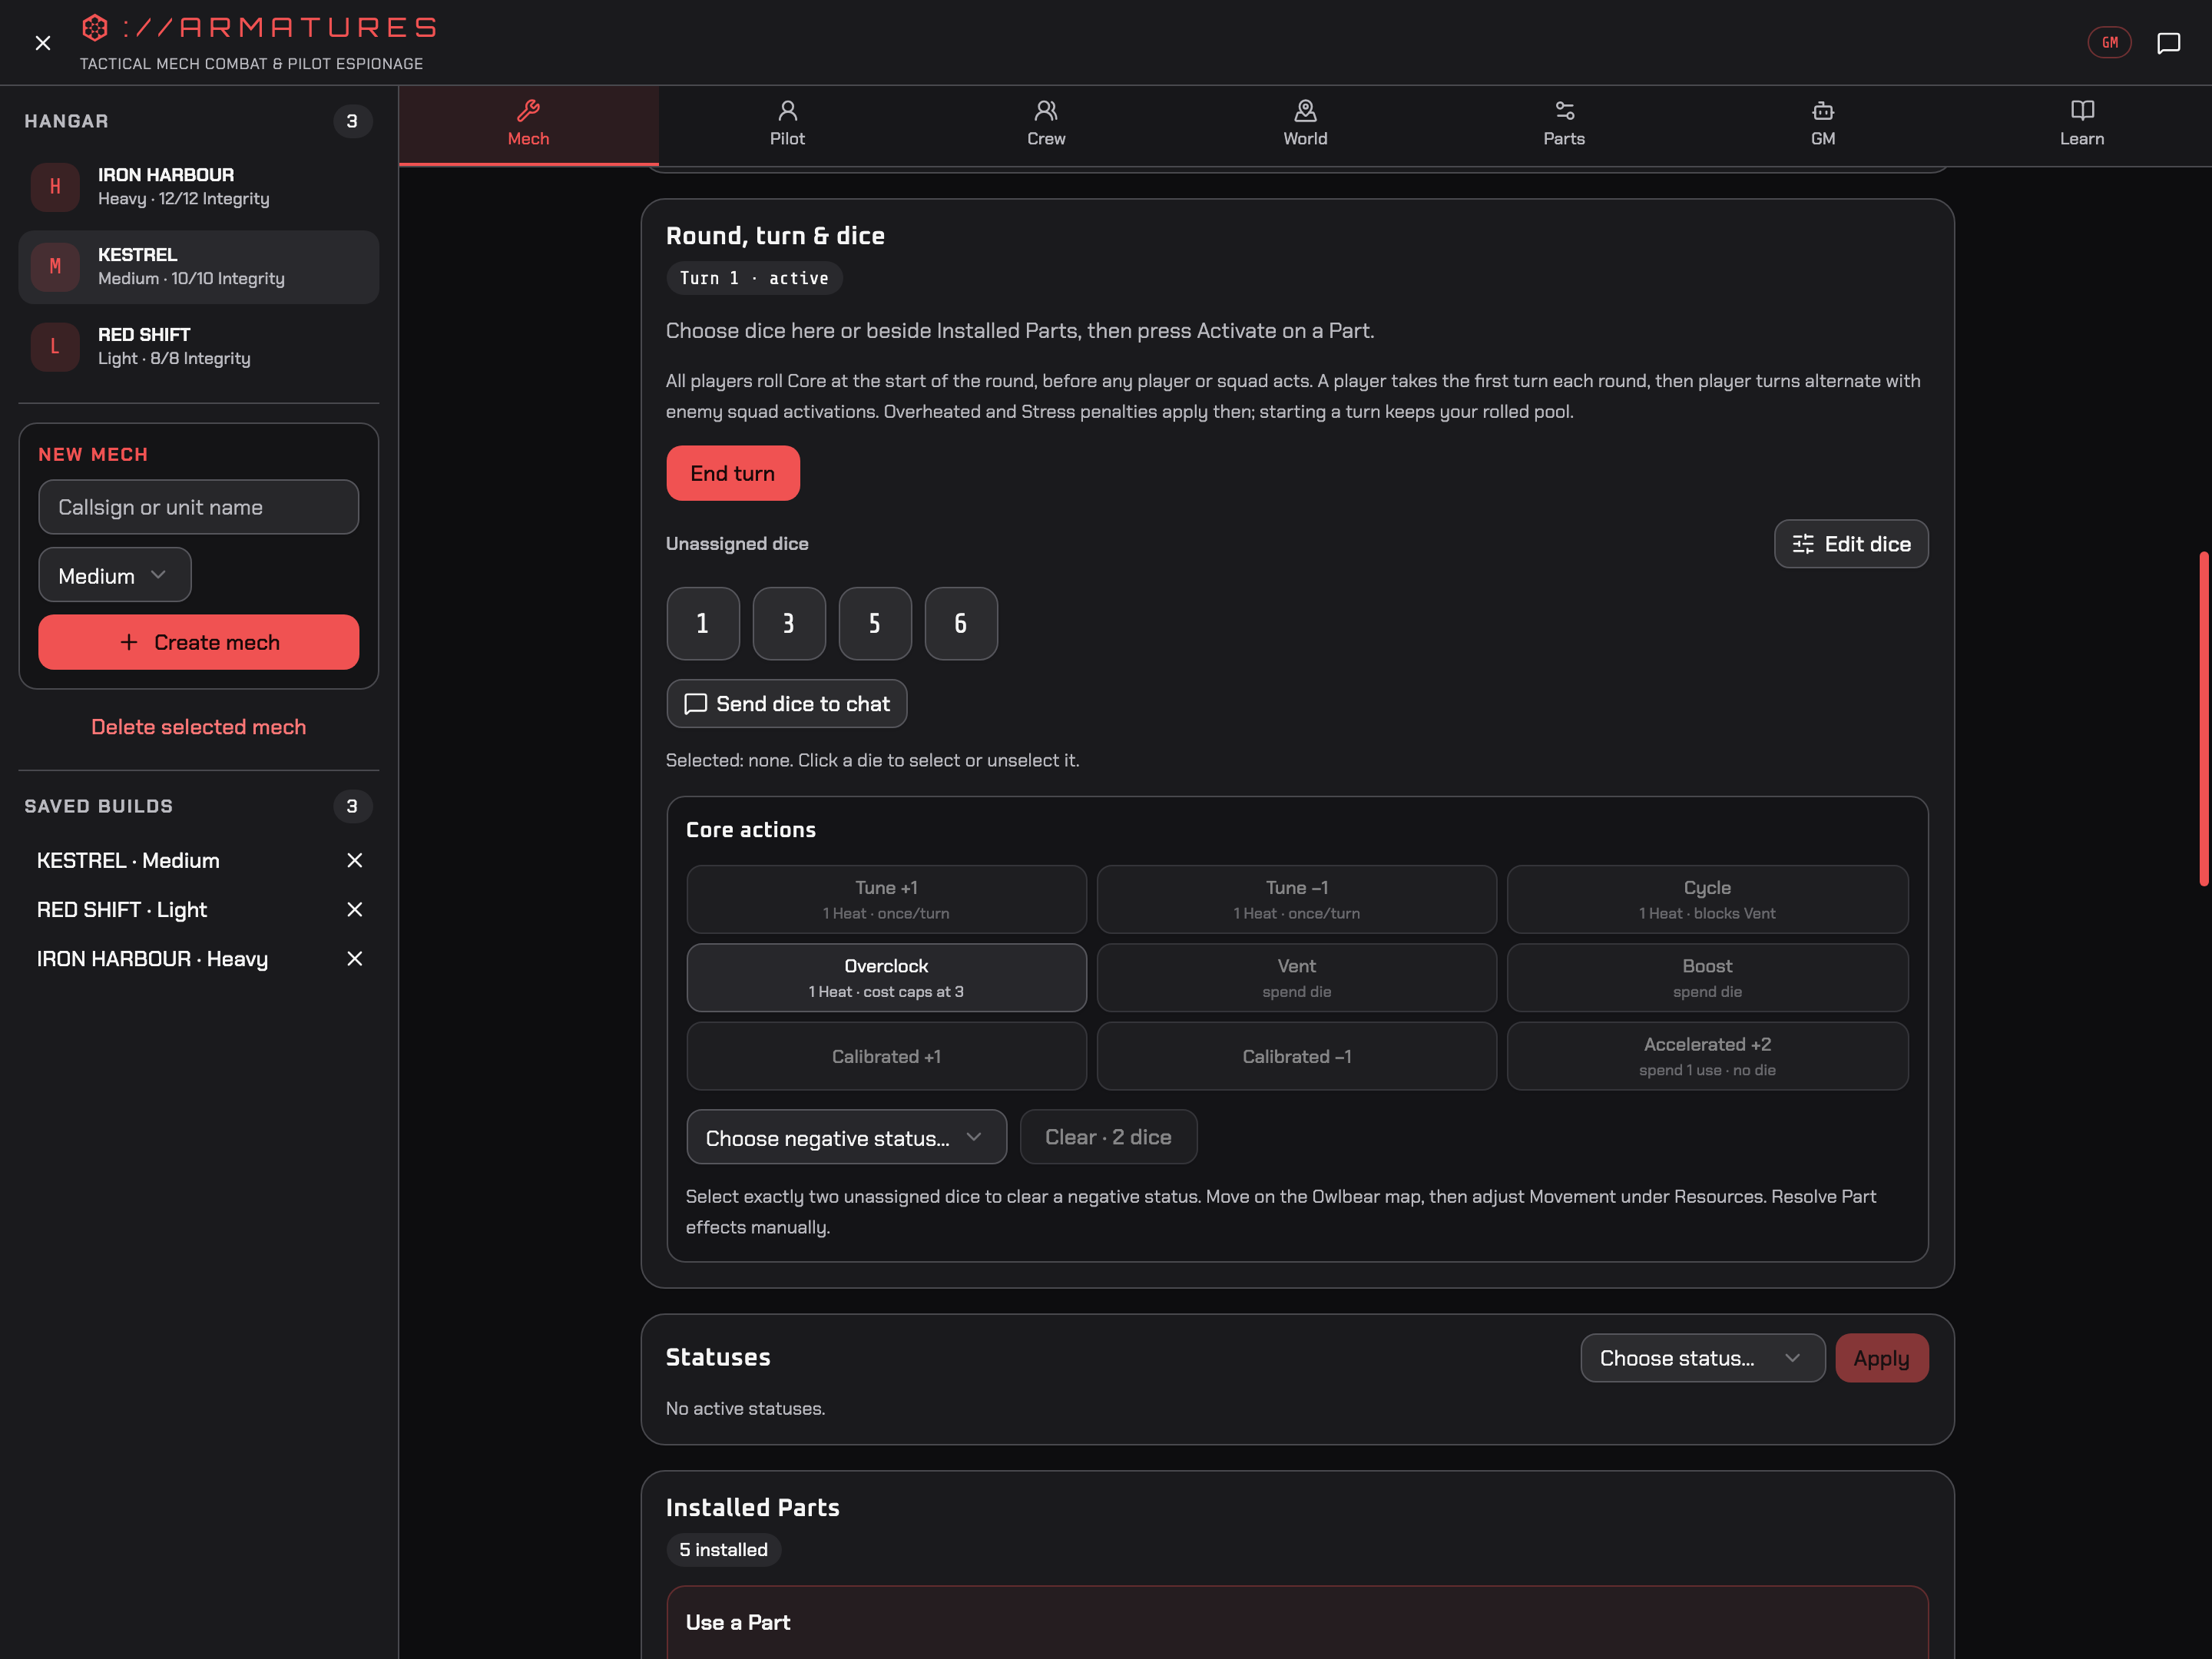The height and width of the screenshot is (1659, 2212).
Task: Select the RED SHIFT light mech avatar
Action: tap(55, 347)
